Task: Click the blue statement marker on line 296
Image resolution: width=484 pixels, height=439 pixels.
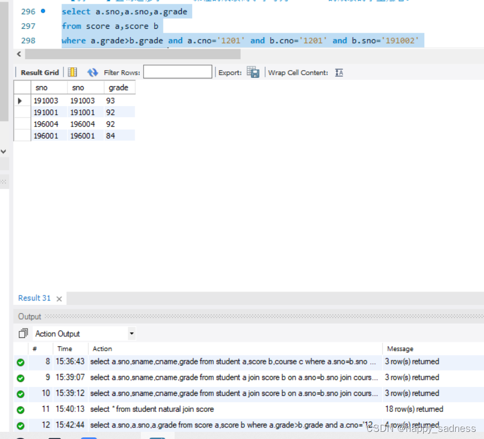Action: [43, 11]
